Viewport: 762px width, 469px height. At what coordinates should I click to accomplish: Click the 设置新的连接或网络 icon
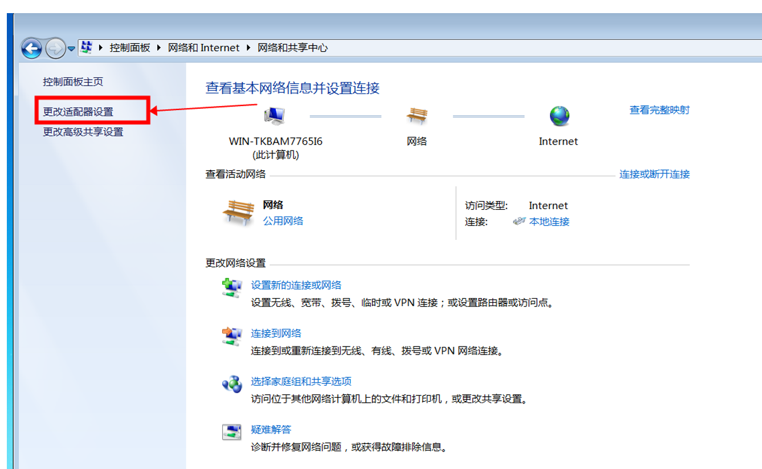coord(232,288)
